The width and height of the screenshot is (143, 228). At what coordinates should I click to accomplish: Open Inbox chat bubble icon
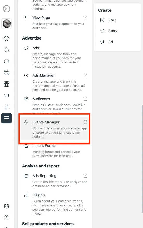[6, 61]
